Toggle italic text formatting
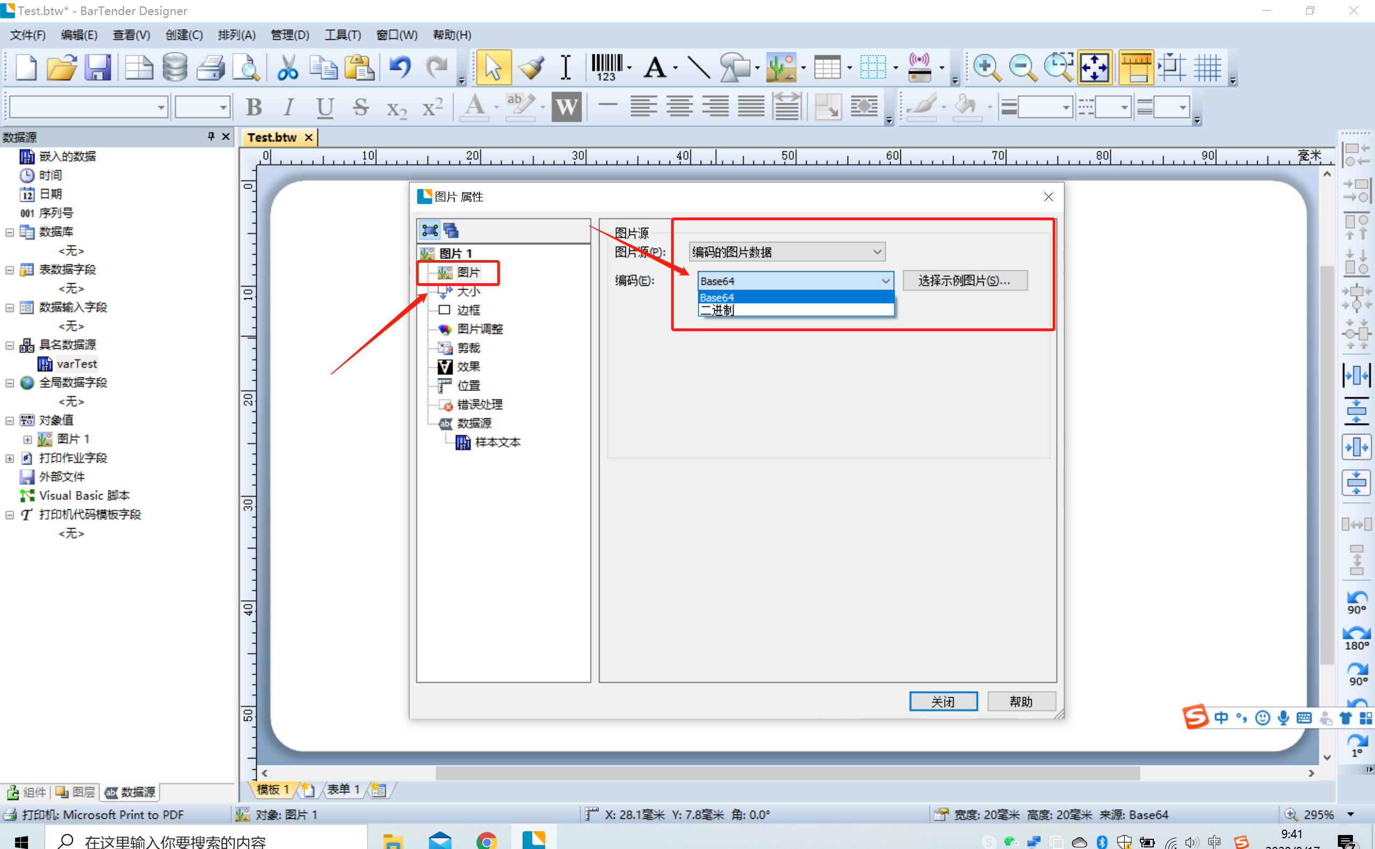The width and height of the screenshot is (1375, 849). pos(288,106)
